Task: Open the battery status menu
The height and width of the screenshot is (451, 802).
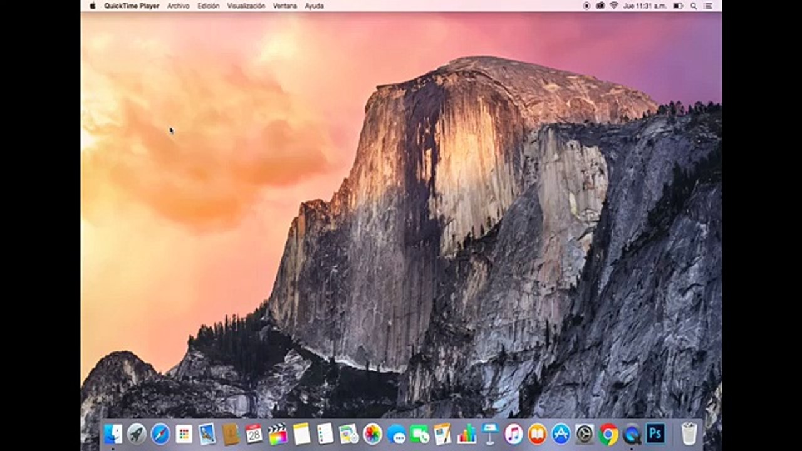Action: (678, 6)
